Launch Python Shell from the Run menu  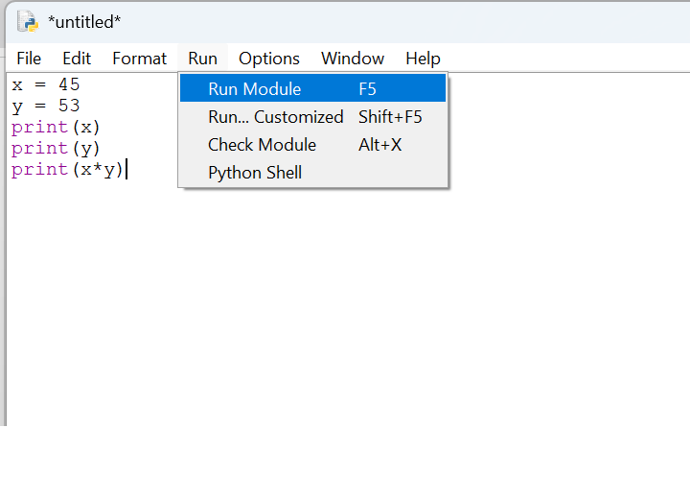[x=255, y=173]
